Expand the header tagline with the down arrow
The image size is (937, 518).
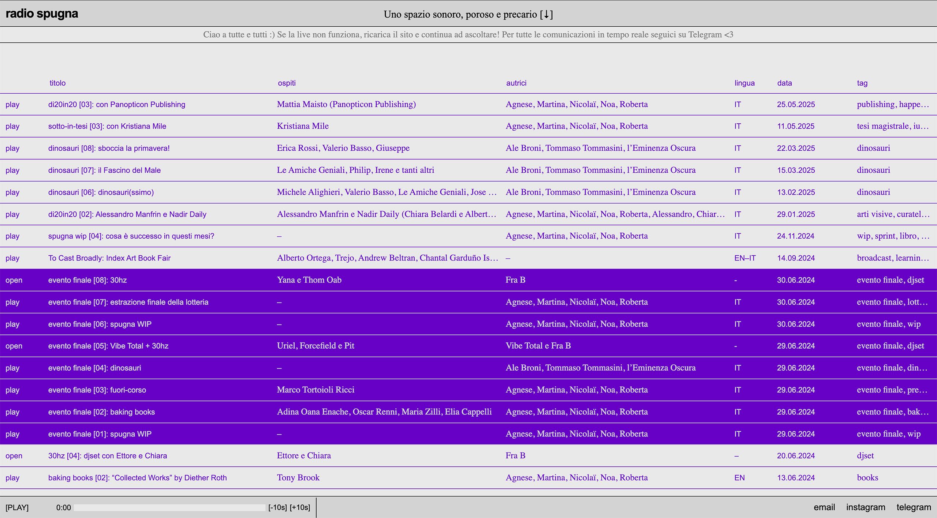click(x=546, y=14)
